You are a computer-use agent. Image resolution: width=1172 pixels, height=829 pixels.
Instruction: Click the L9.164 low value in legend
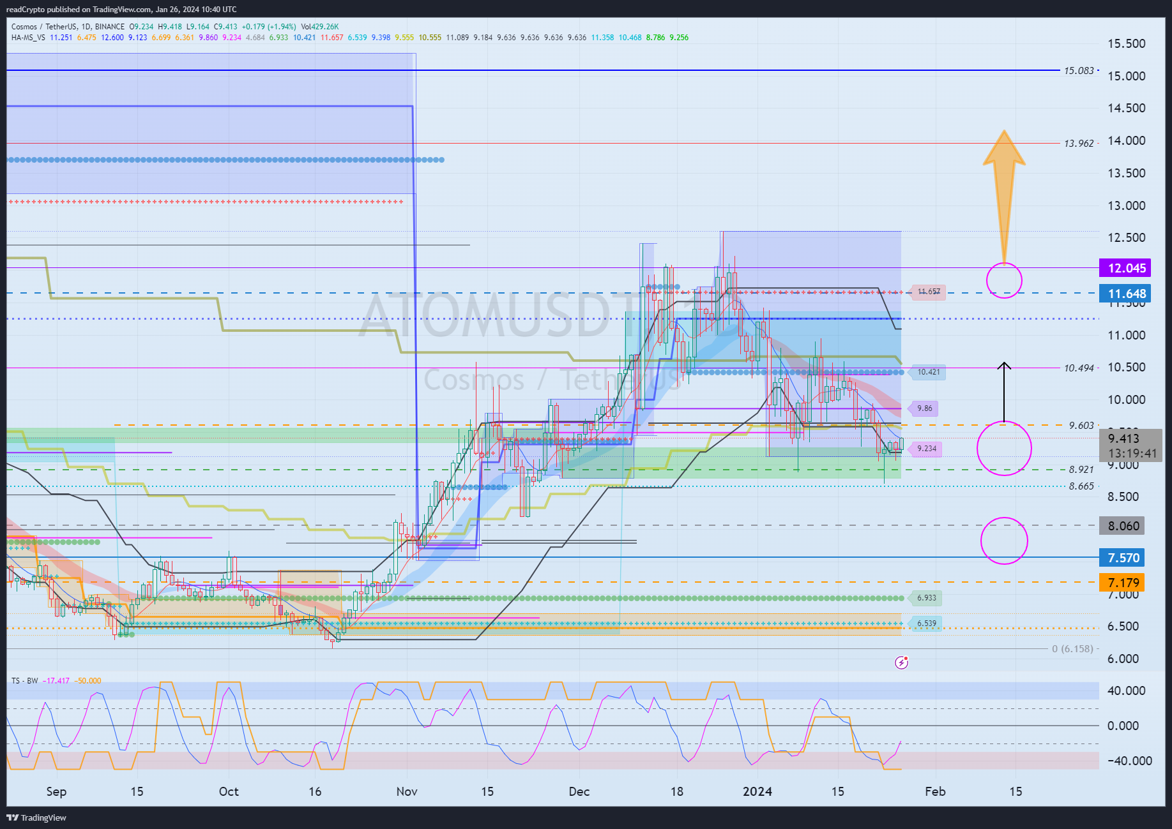click(198, 27)
